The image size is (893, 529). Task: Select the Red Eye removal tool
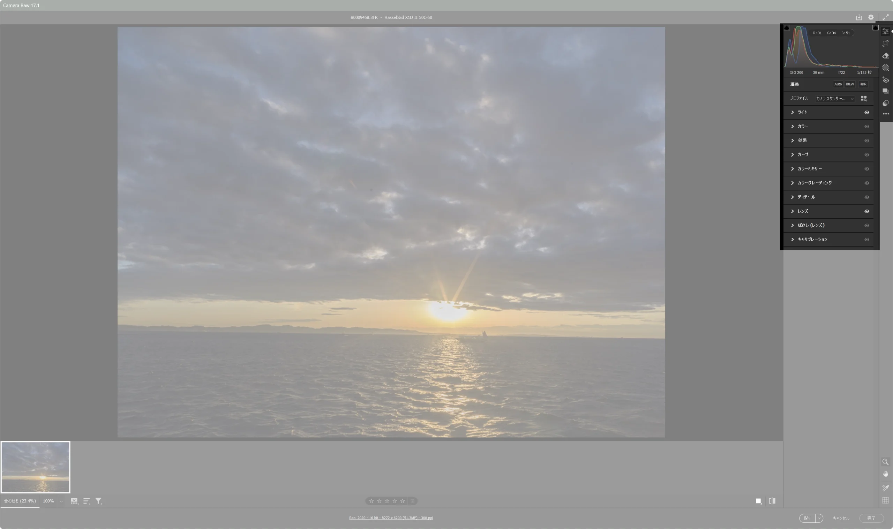pos(886,80)
